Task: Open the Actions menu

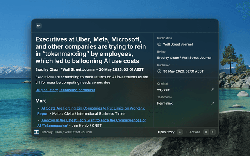Action: click(x=195, y=132)
